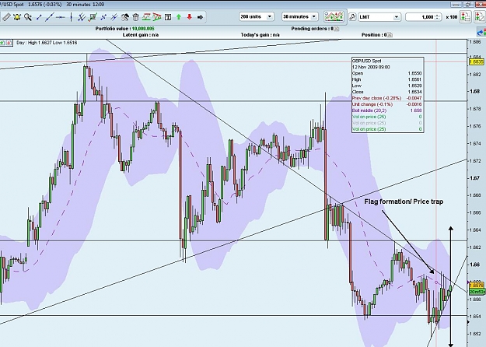Select the parallel channel lines tool
The height and width of the screenshot is (347, 486).
82,17
